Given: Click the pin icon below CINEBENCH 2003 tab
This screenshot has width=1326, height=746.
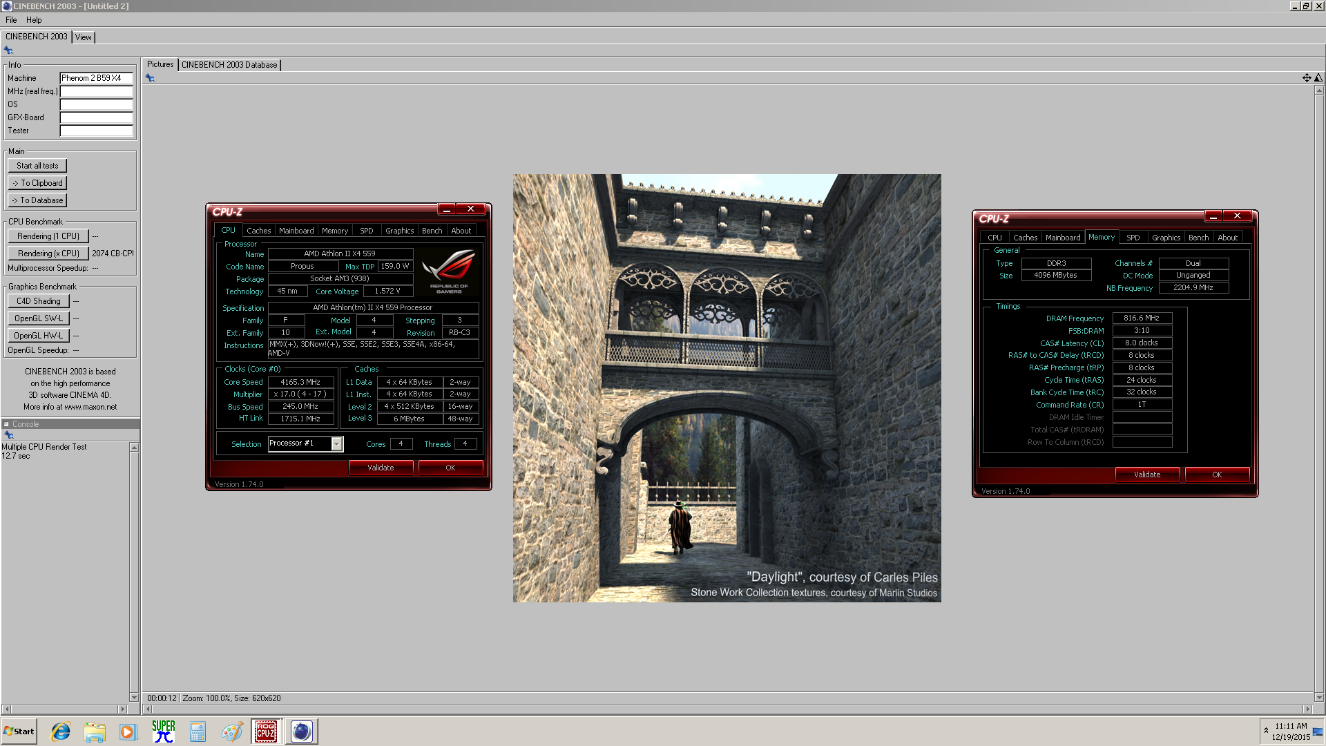Looking at the screenshot, I should 8,50.
